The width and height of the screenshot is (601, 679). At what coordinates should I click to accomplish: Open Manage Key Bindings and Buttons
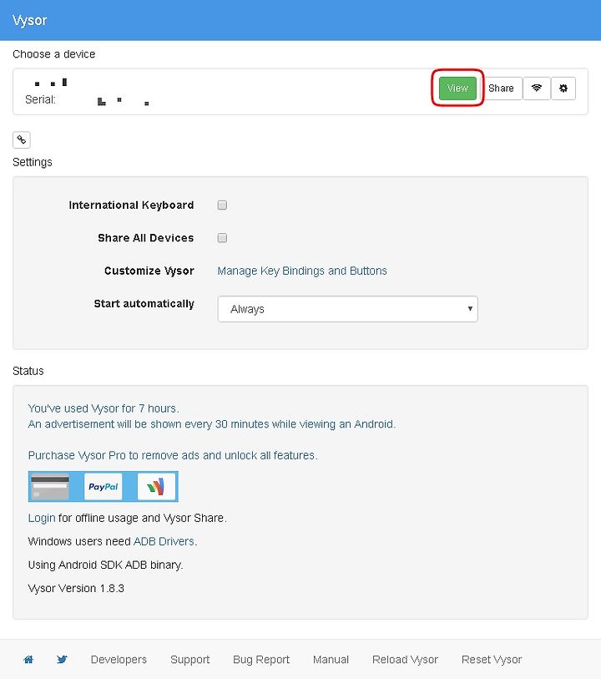(x=302, y=271)
